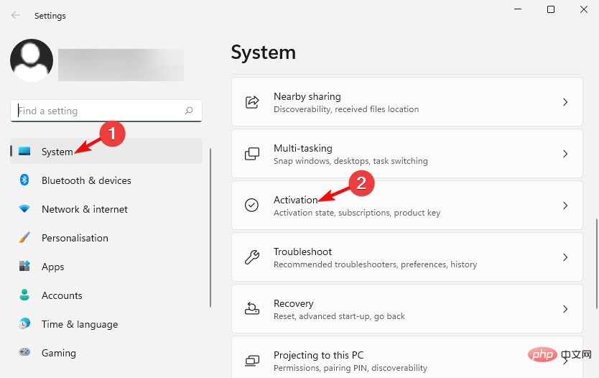Go to Network & internet settings

(x=106, y=209)
